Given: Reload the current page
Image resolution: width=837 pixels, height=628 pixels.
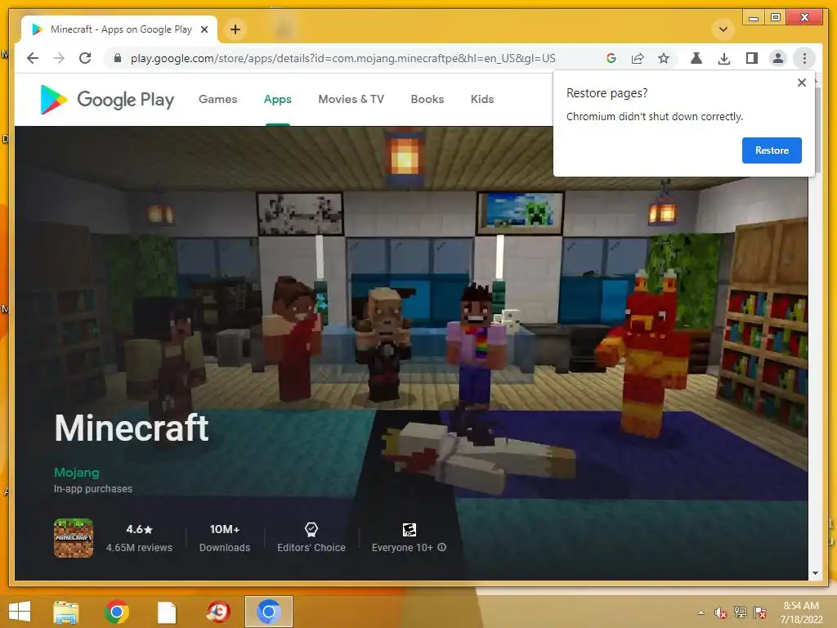Looking at the screenshot, I should (x=85, y=58).
